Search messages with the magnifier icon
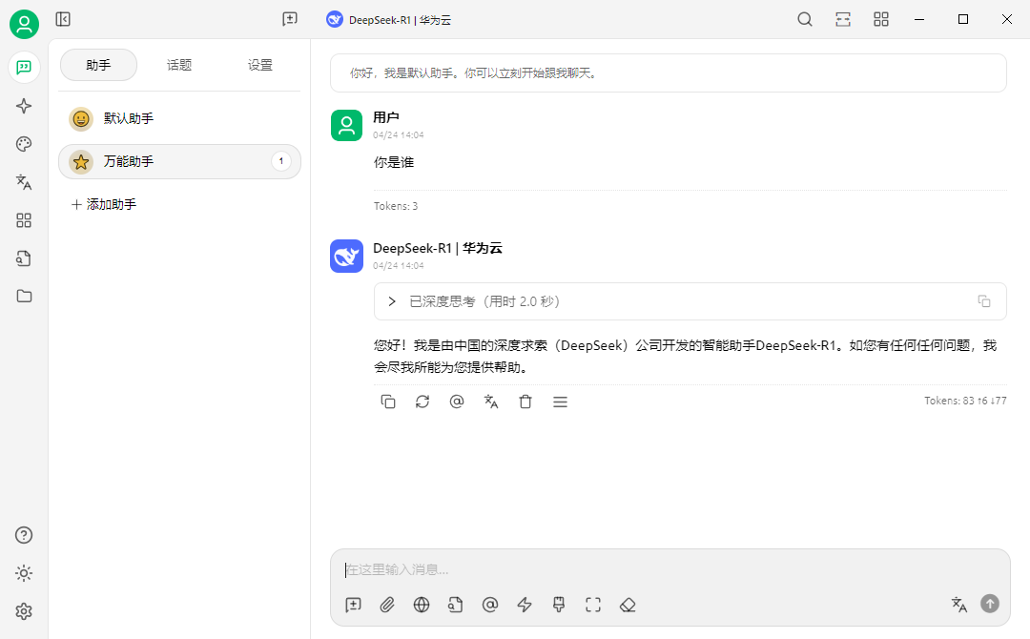This screenshot has width=1030, height=639. coord(805,19)
